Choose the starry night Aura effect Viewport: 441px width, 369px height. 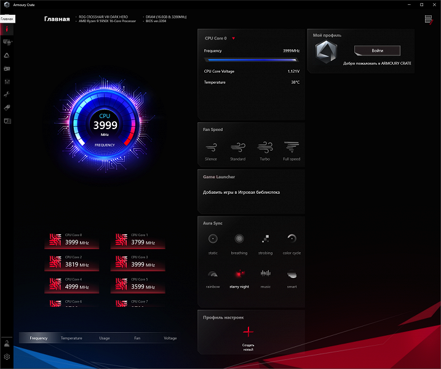(239, 279)
